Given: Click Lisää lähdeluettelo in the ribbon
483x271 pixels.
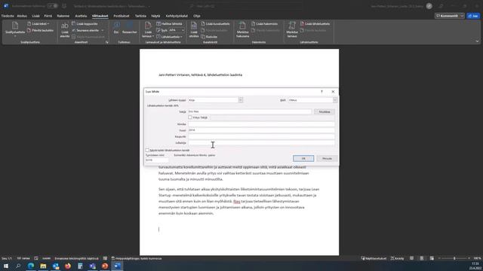Looking at the screenshot, I should [315, 23].
